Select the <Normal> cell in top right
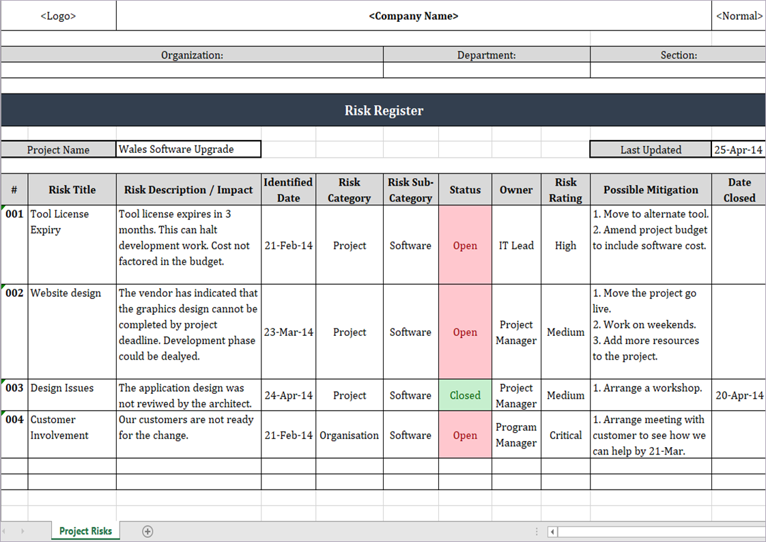Viewport: 766px width, 542px height. (739, 15)
